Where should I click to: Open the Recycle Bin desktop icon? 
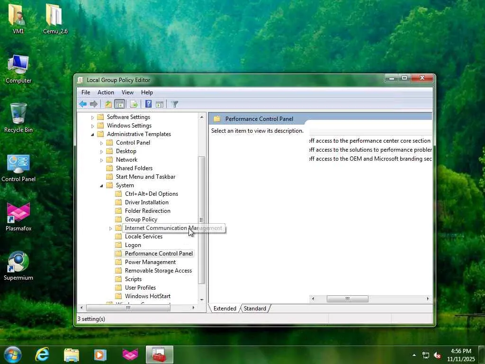[18, 118]
